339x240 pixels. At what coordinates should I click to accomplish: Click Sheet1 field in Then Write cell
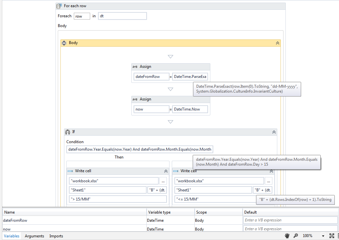coord(108,190)
